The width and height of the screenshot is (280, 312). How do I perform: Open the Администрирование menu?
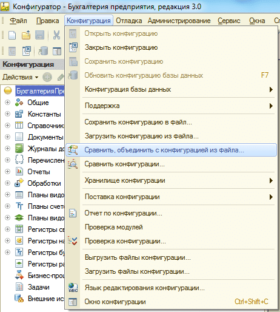point(179,21)
